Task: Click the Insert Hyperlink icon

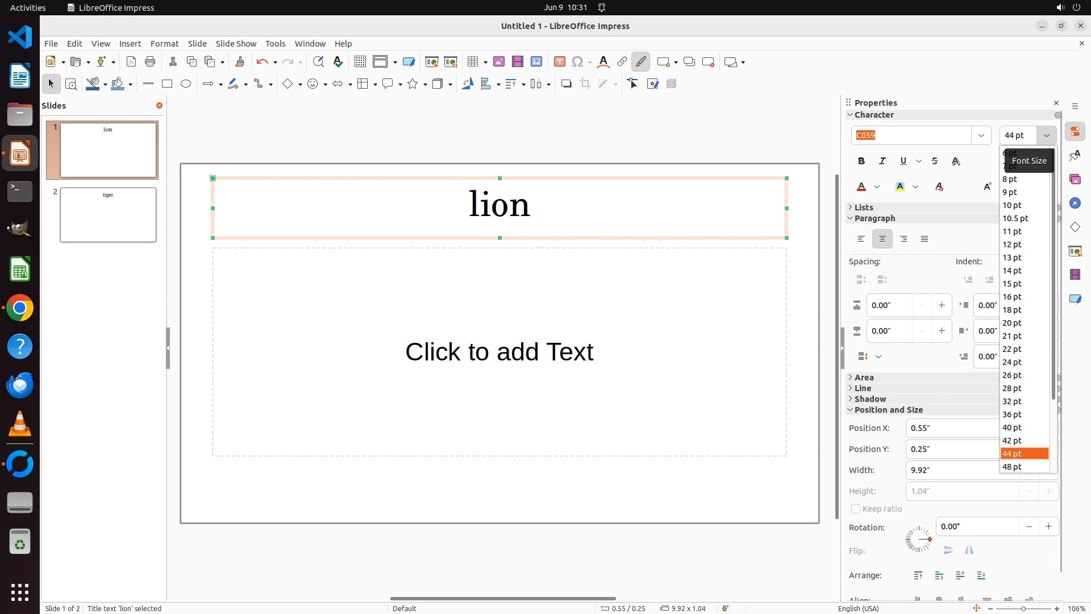Action: 622,62
